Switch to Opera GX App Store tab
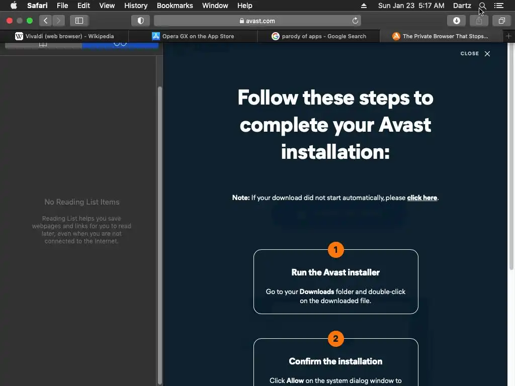The height and width of the screenshot is (386, 515). 193,36
